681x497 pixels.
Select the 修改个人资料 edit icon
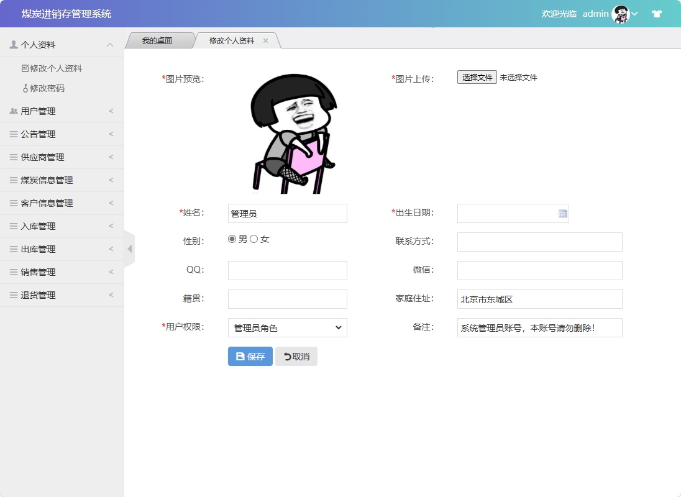[24, 67]
